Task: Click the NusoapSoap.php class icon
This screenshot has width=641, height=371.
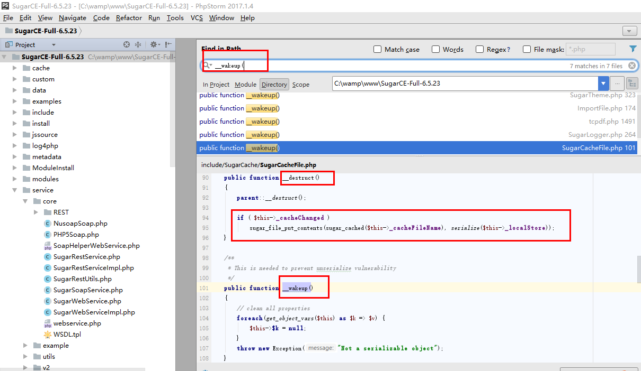Action: tap(47, 224)
